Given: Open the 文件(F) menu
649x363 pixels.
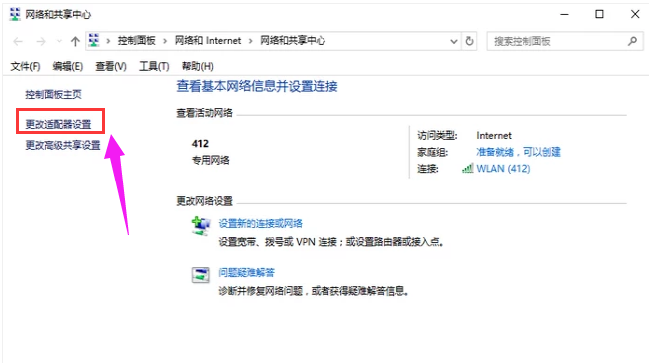Looking at the screenshot, I should (25, 66).
